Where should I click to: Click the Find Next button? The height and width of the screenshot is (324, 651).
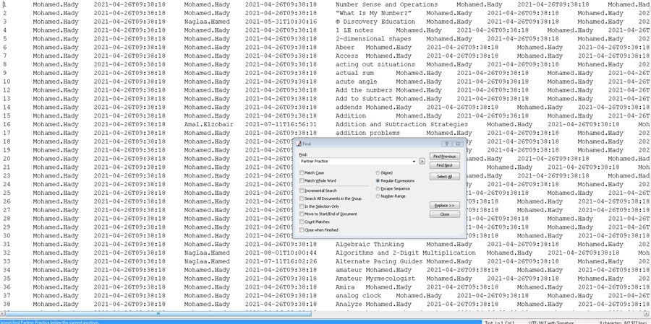445,165
